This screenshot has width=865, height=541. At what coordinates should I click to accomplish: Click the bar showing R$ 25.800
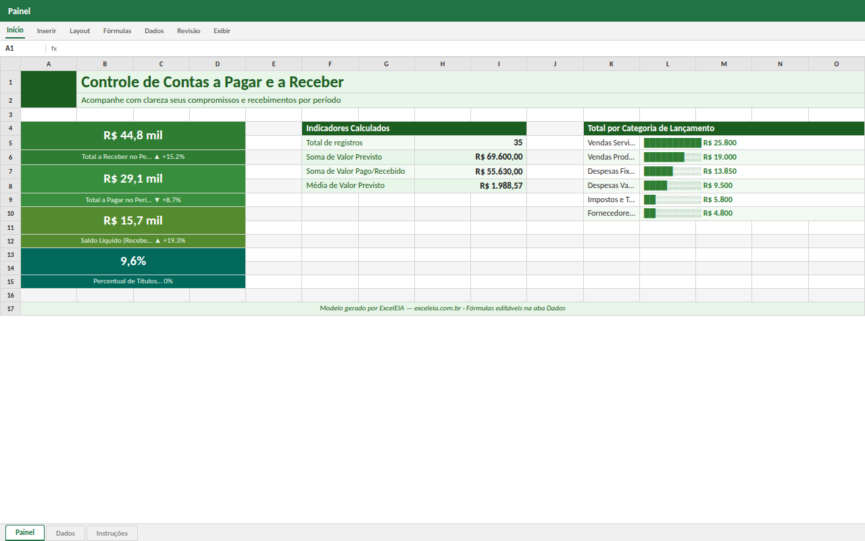[x=752, y=143]
